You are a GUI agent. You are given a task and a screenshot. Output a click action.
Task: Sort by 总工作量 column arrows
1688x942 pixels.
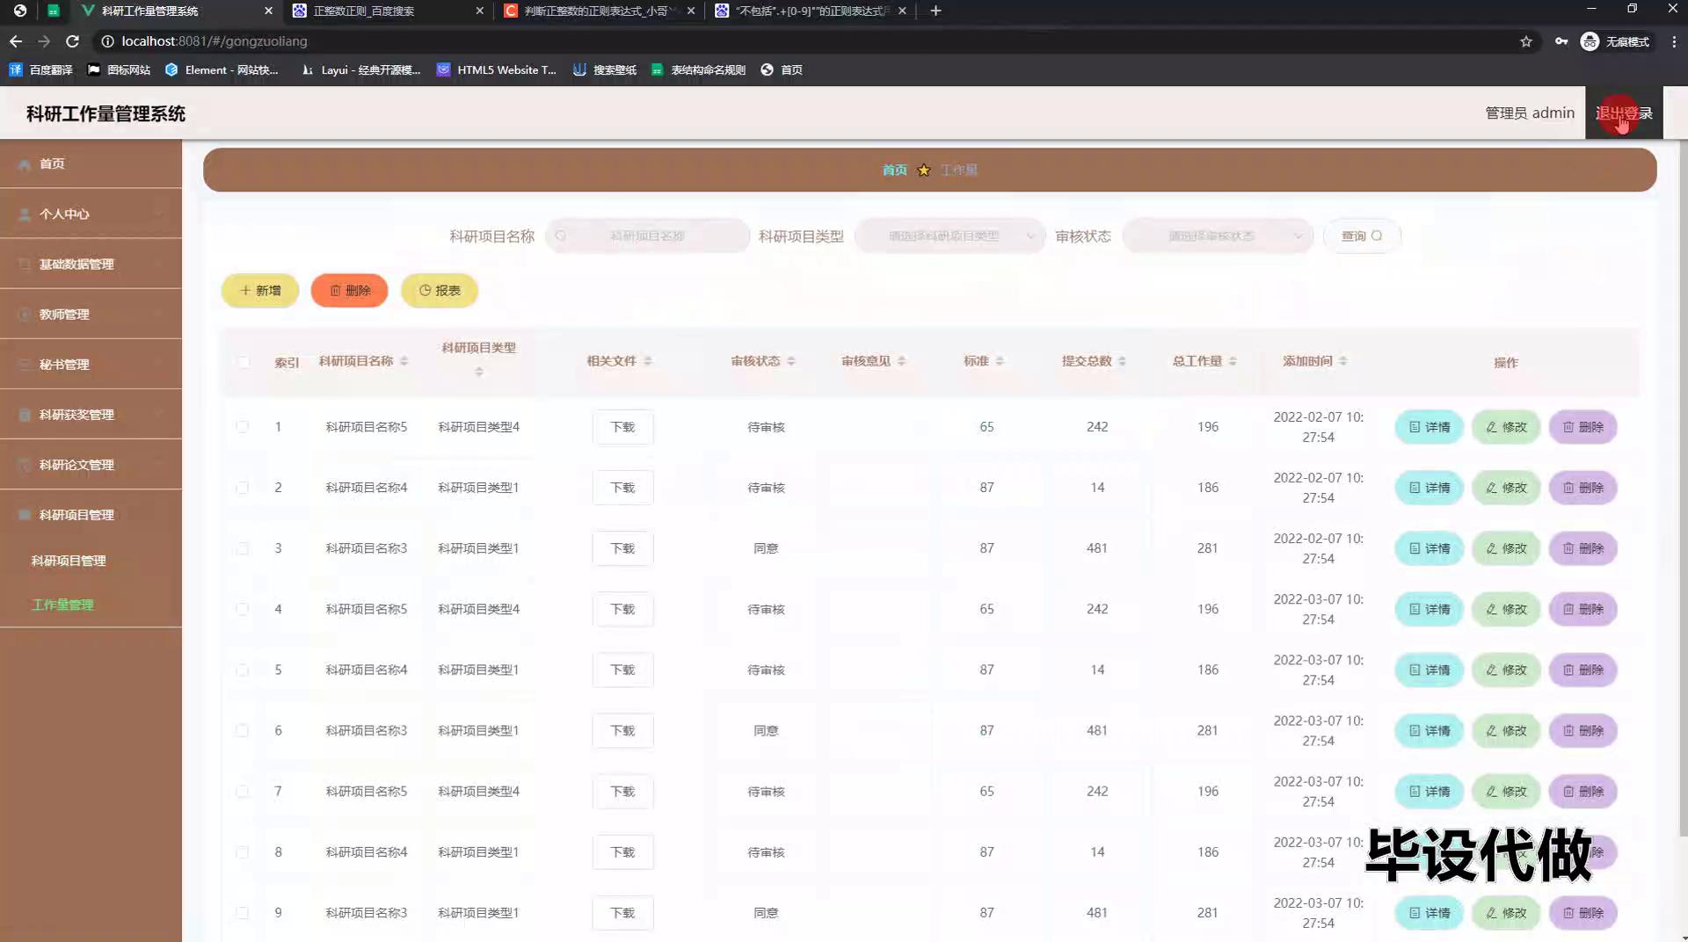[1233, 361]
